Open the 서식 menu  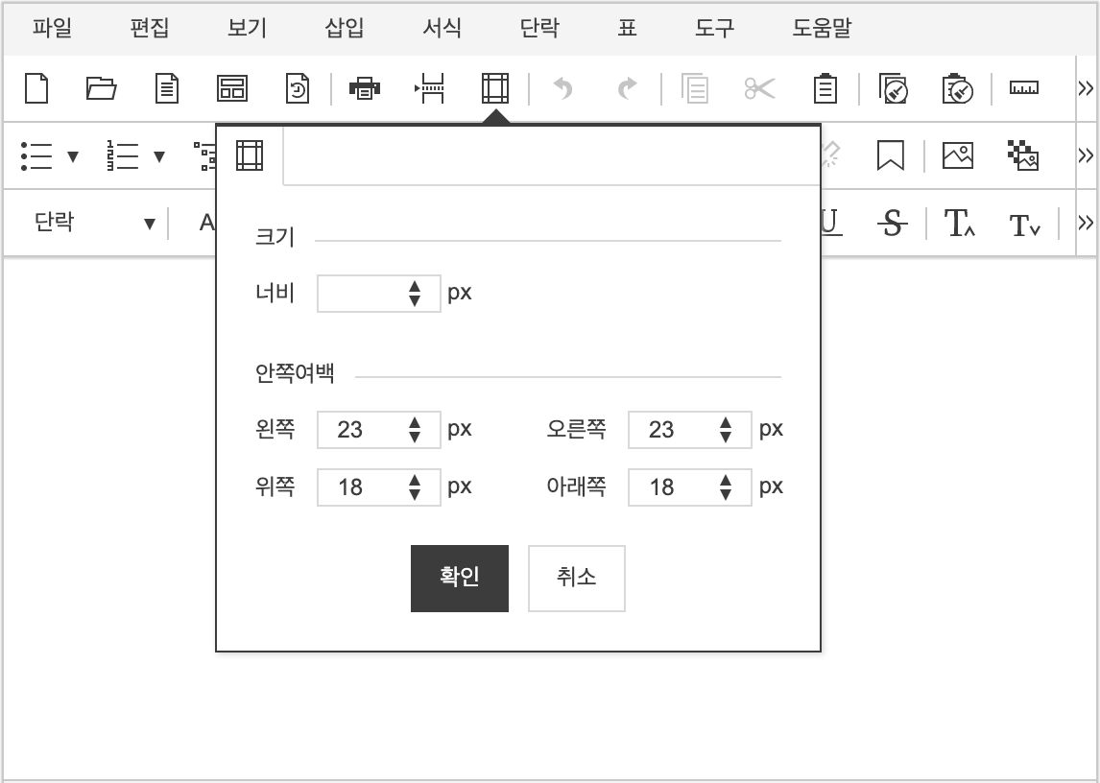click(x=442, y=29)
